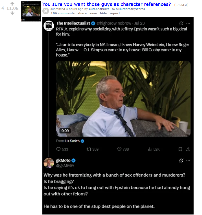Image resolution: width=202 pixels, height=215 pixels.
Task: Report this Reddit post
Action: pyautogui.click(x=115, y=13)
